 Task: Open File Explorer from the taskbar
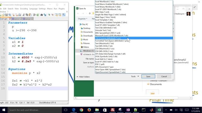point(97,110)
